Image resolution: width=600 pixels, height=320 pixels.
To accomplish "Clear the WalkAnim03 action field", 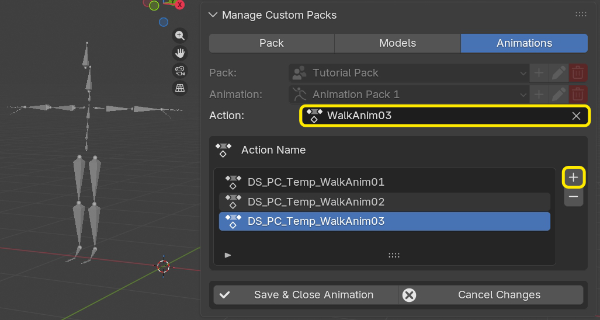I will 576,116.
